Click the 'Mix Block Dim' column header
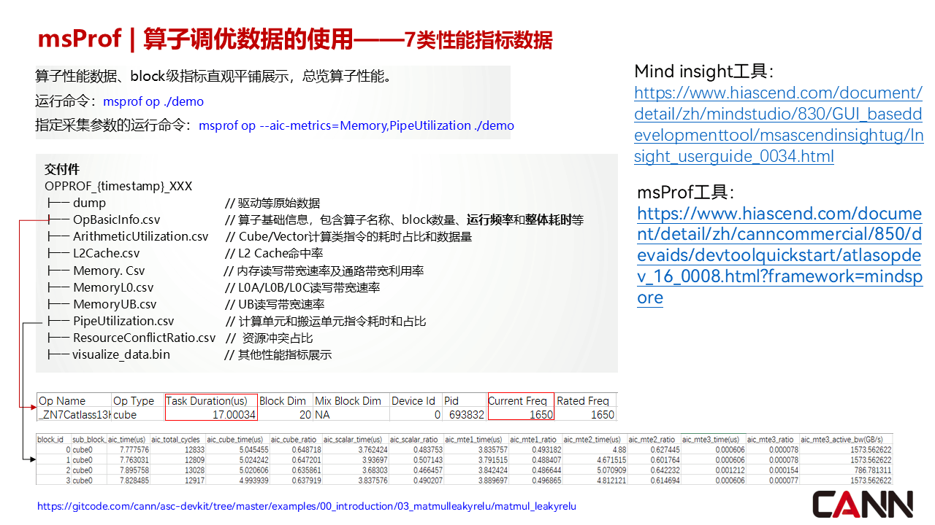 [x=348, y=400]
